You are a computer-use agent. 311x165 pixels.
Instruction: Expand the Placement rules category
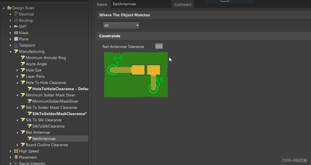[x=10, y=157]
